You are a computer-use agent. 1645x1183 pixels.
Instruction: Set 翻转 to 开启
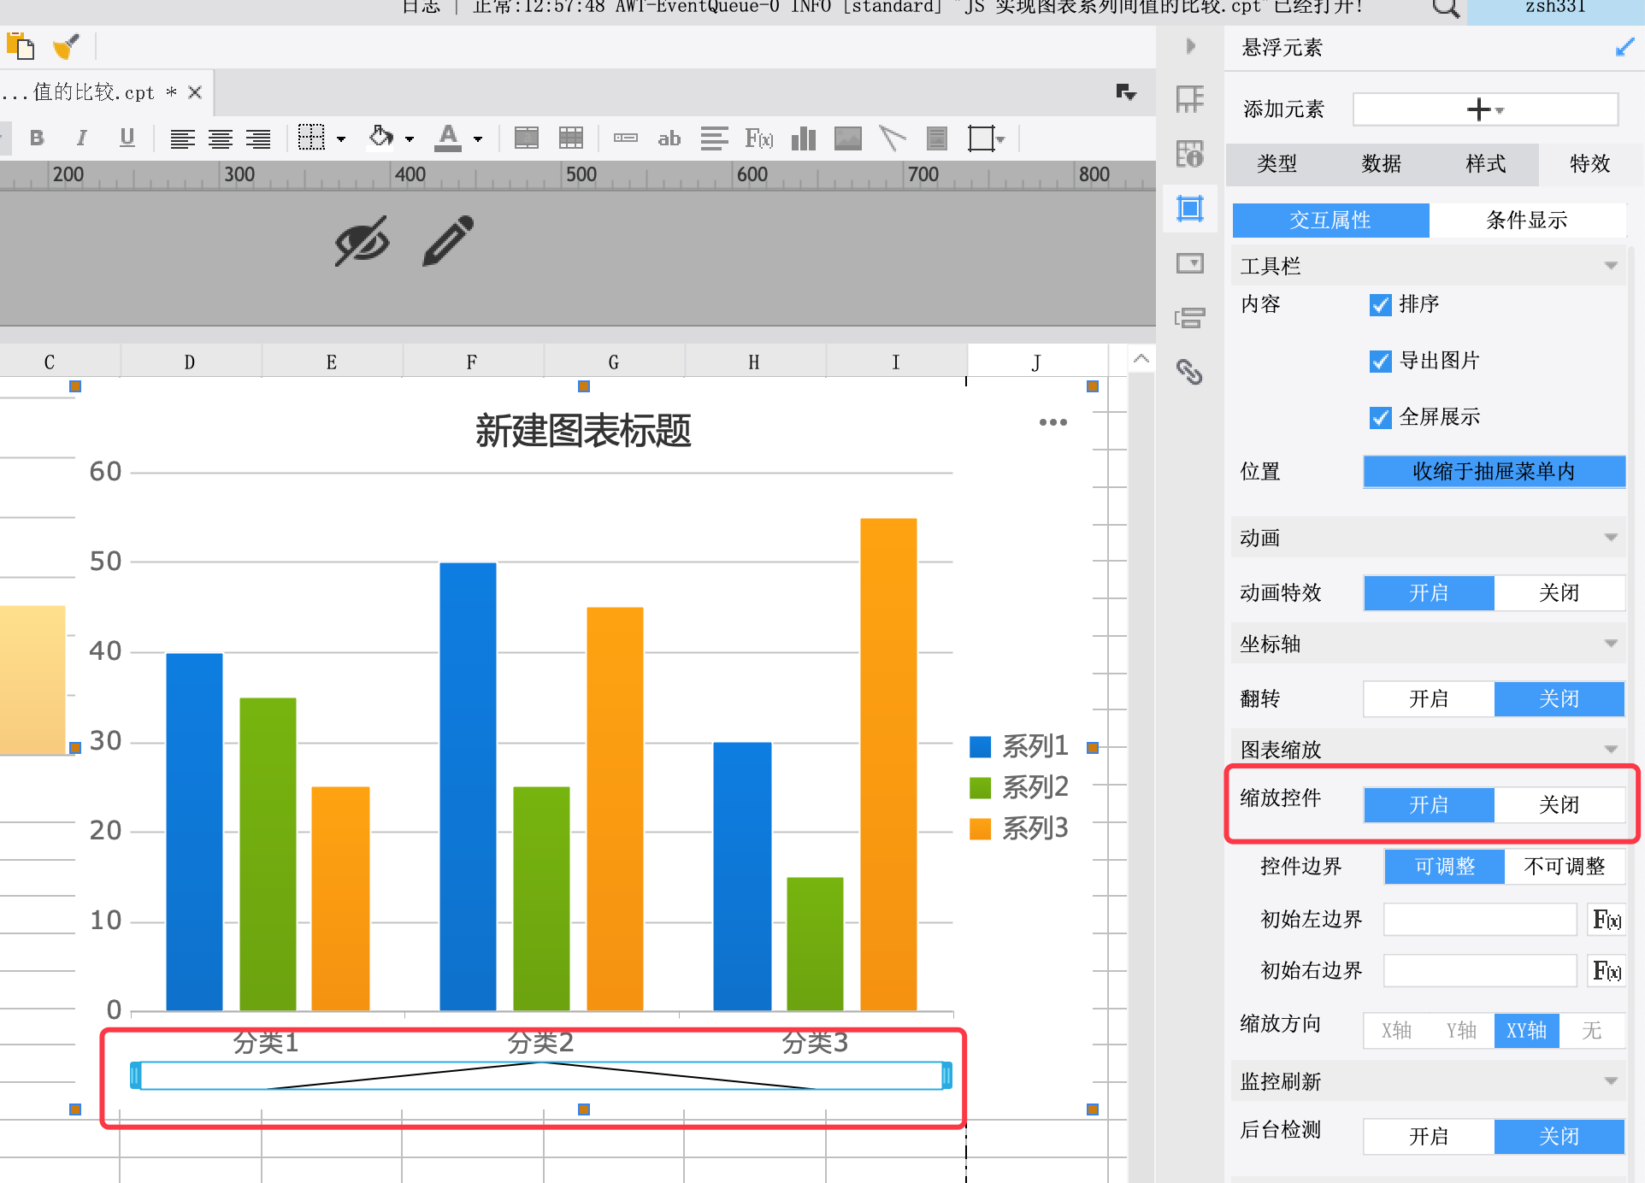(x=1429, y=698)
